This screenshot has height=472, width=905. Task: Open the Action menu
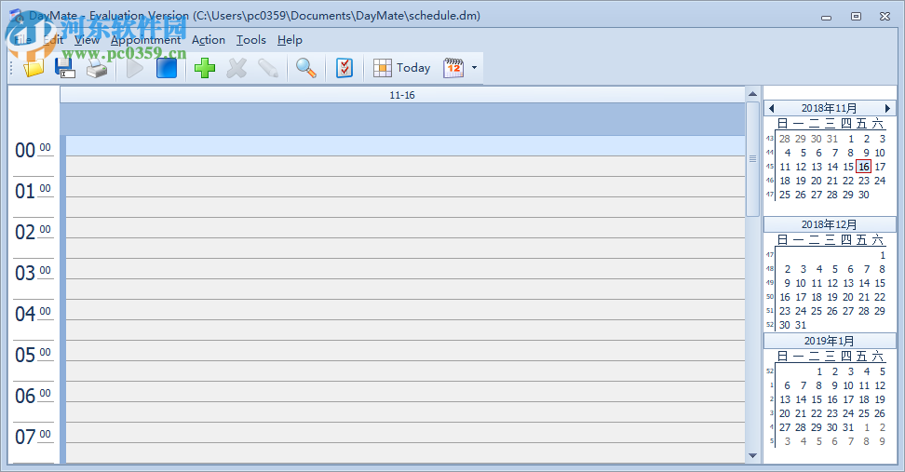(x=209, y=40)
